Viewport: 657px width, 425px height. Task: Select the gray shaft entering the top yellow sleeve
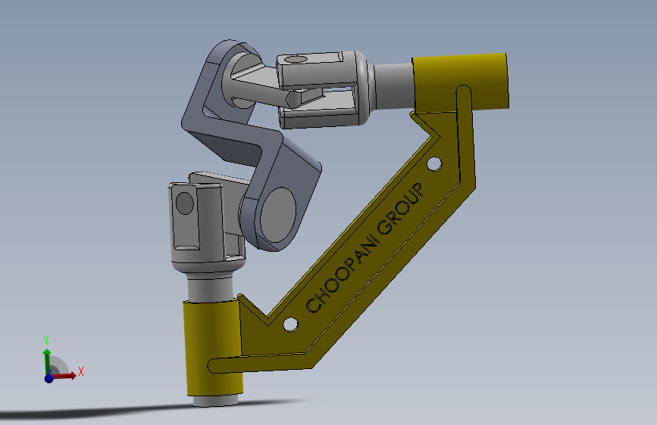pos(394,87)
